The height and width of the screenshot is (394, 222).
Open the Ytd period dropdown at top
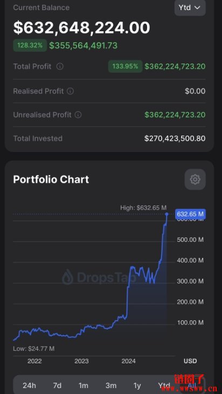click(190, 8)
